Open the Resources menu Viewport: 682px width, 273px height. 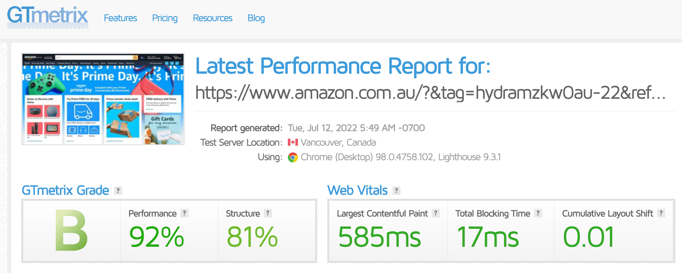[x=213, y=18]
